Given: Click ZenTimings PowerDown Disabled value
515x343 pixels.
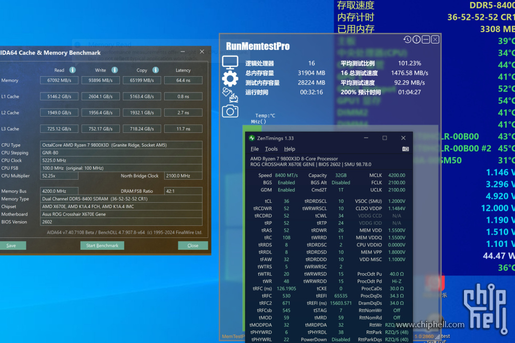Looking at the screenshot, I should pos(341,339).
